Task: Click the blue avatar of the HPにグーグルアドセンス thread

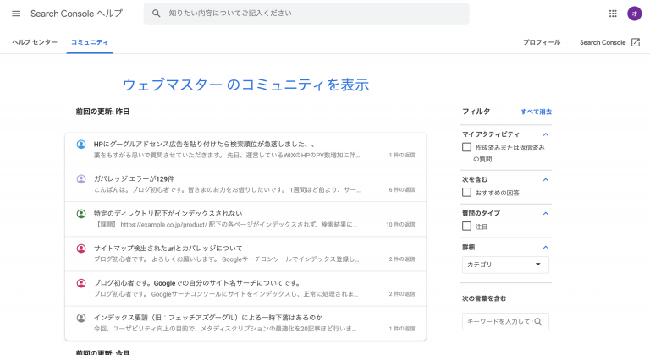Action: [x=81, y=145]
